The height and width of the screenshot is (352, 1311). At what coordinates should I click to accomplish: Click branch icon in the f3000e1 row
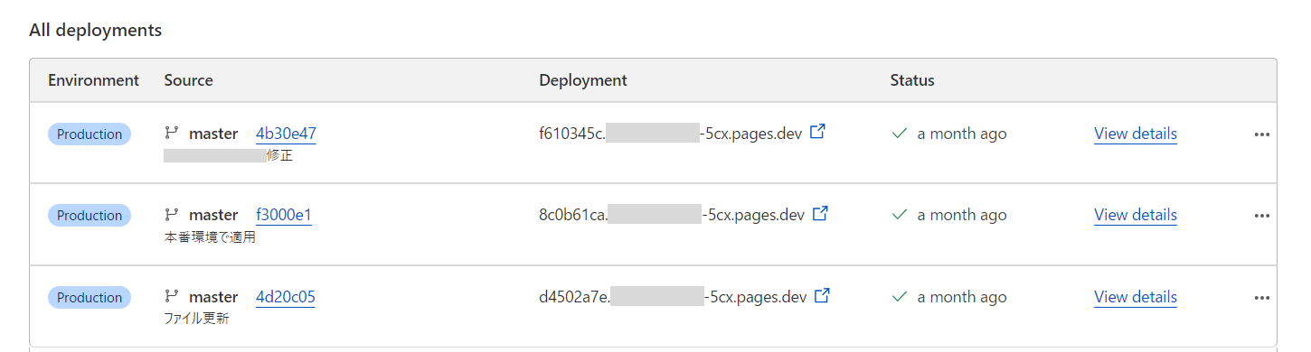[172, 215]
